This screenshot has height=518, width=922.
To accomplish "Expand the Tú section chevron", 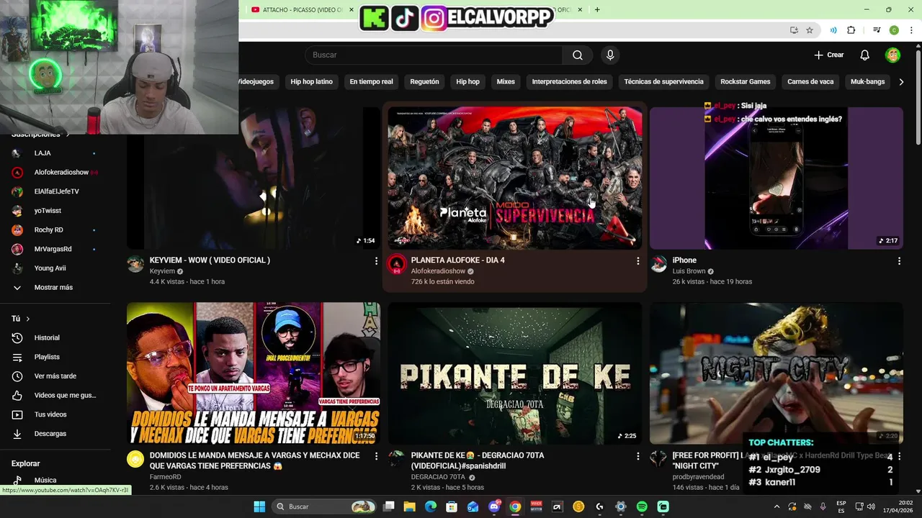I will pos(28,319).
